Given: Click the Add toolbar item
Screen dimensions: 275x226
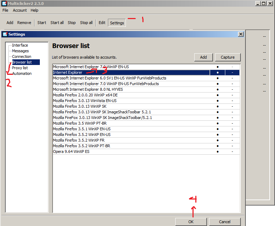Looking at the screenshot, I should [10, 23].
